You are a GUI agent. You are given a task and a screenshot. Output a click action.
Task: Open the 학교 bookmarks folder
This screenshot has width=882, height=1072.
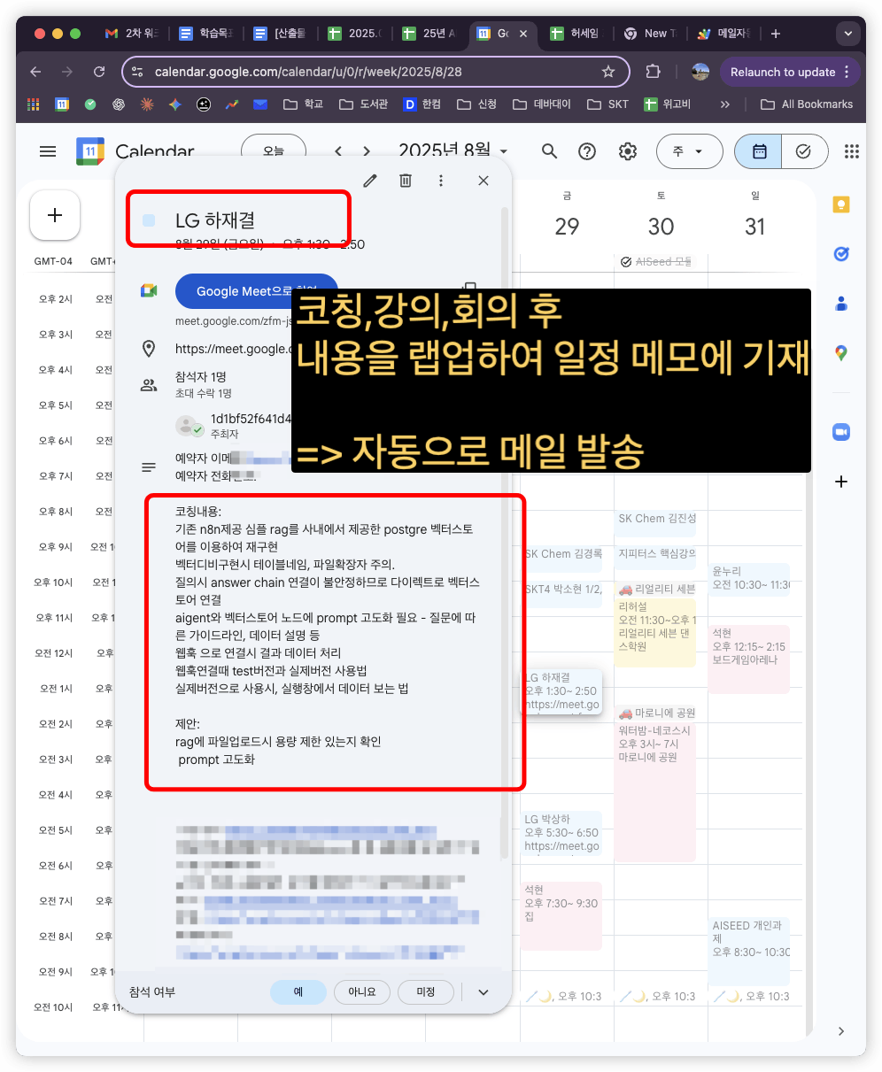click(303, 104)
